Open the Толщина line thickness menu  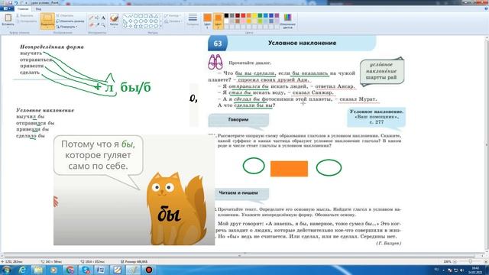(193, 20)
